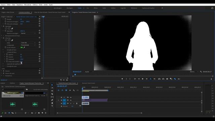Pick key color with Ultra Key eyedropper
Viewport: 215px width, 121px height.
point(24,47)
